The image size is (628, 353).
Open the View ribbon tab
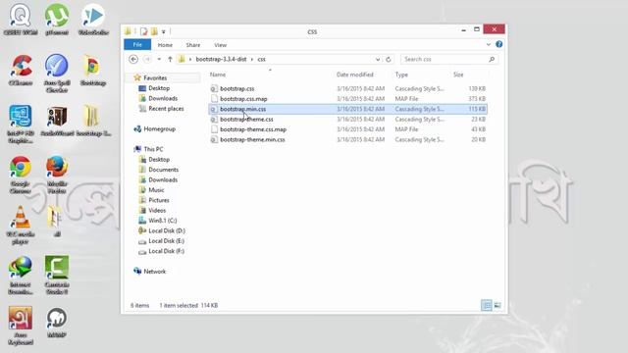[x=220, y=45]
